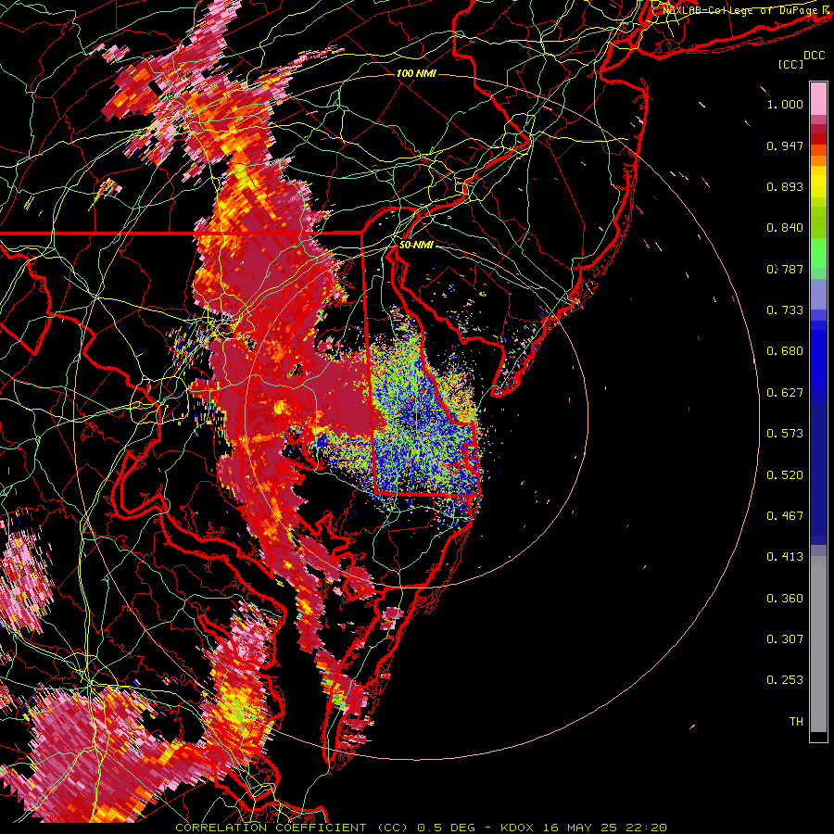Click the lavender swatch near 0.760 on the scale
The width and height of the screenshot is (834, 834).
pos(818,294)
